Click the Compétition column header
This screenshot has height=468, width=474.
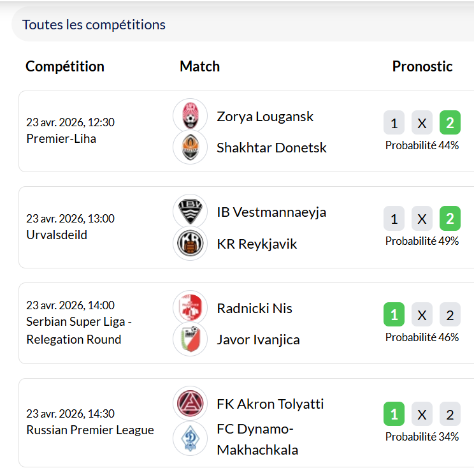pyautogui.click(x=65, y=66)
